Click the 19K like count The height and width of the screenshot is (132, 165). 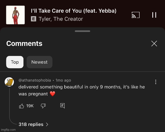[x=30, y=106]
